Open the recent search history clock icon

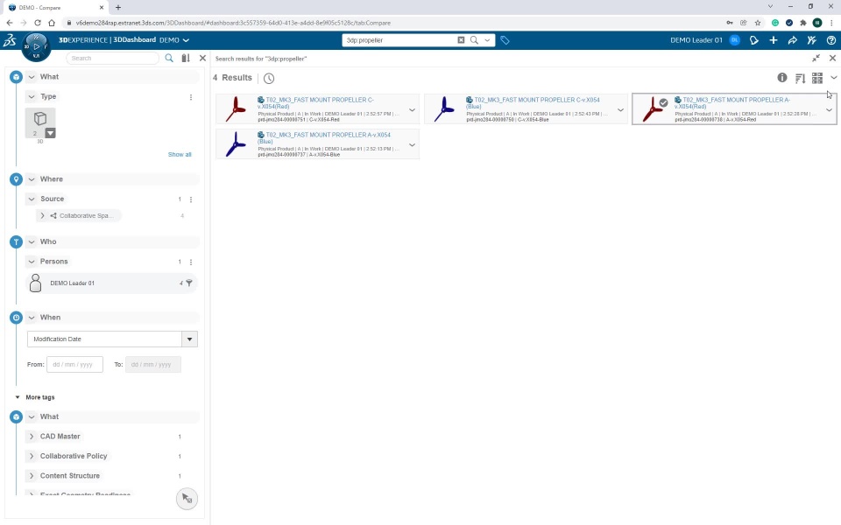click(269, 78)
